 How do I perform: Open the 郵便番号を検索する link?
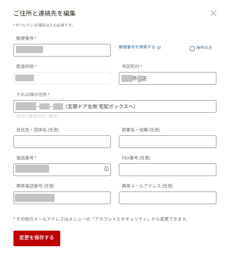137,47
